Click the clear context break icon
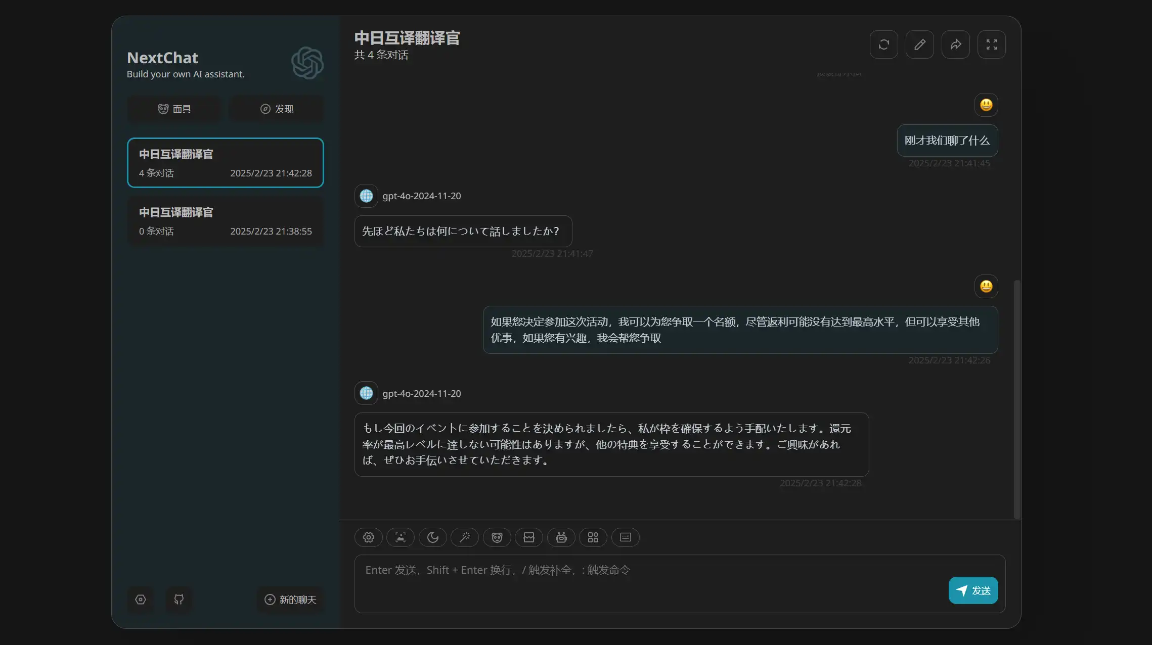The image size is (1152, 645). (529, 537)
